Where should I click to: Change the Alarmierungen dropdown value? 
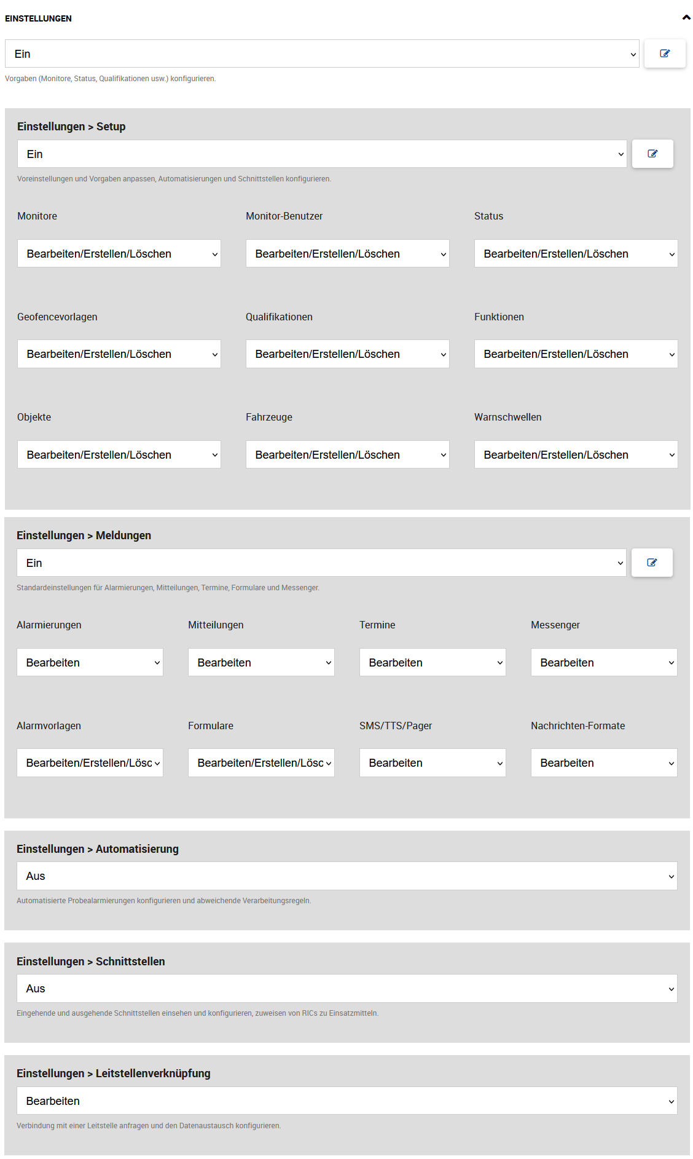(x=90, y=663)
